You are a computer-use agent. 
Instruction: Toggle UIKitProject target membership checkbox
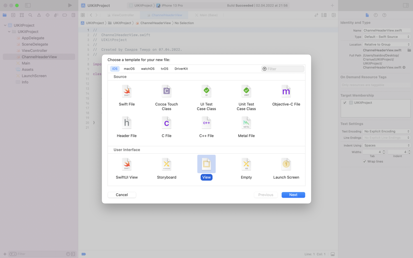pyautogui.click(x=345, y=103)
